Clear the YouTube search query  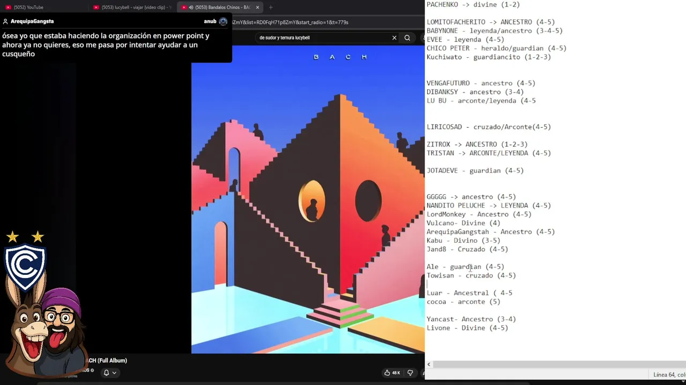[394, 38]
